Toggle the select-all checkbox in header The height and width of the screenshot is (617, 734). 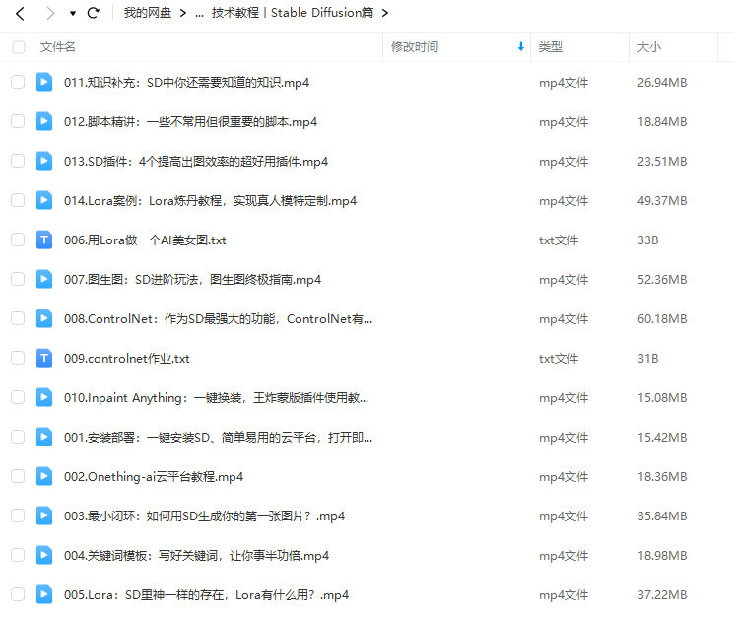19,47
